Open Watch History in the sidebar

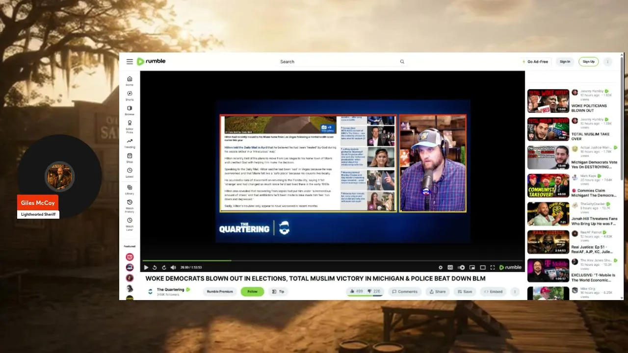coord(130,206)
